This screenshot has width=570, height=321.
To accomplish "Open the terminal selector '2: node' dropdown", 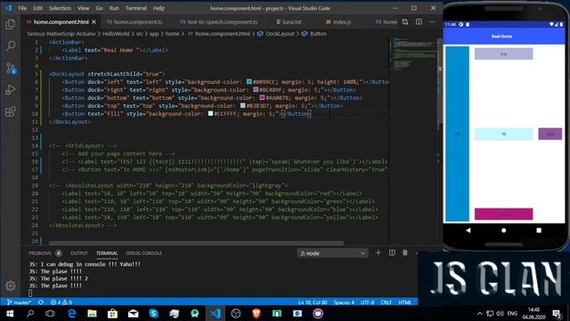I will (x=332, y=253).
